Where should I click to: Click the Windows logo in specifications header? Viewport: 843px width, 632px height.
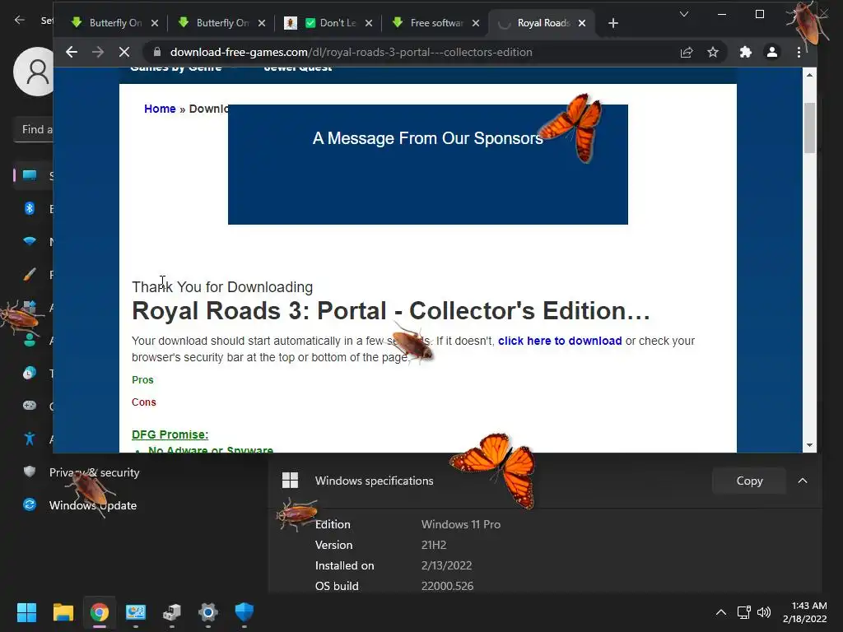click(291, 481)
